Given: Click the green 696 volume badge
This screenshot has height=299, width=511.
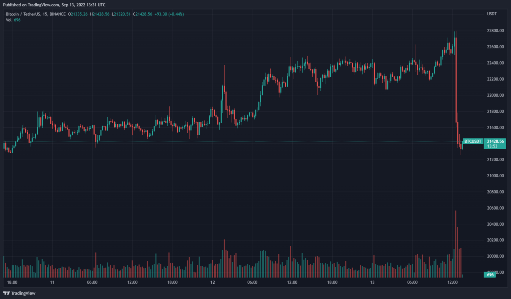Looking at the screenshot, I should tap(490, 275).
